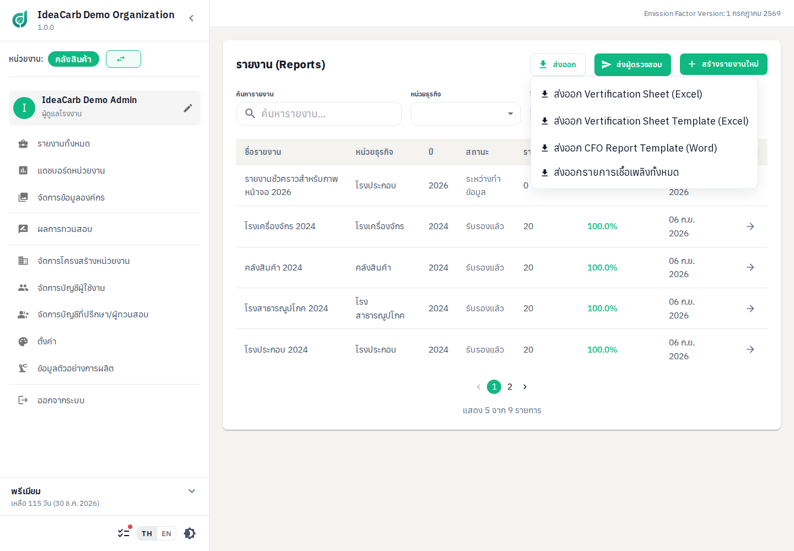Open คลังสินค้า 2024 report with its arrow
This screenshot has height=551, width=794.
pos(750,267)
